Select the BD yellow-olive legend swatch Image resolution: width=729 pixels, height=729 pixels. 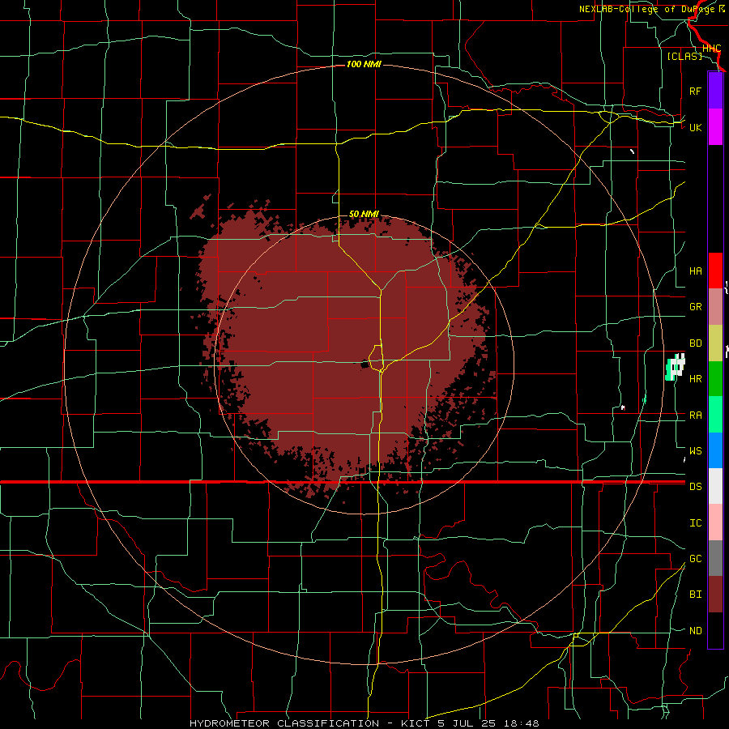(x=715, y=343)
